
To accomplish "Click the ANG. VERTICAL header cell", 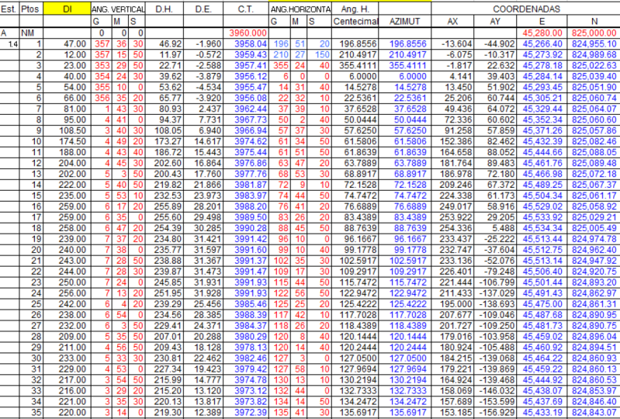I will [118, 9].
